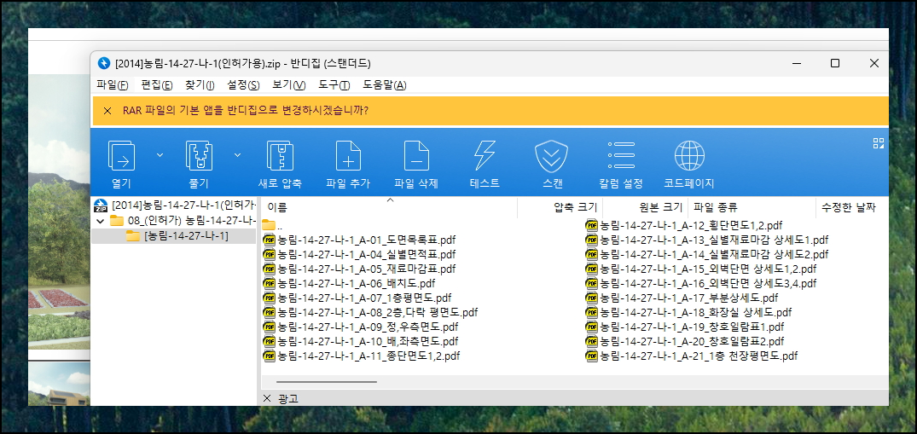Expand the dropdown arrow next to 풀기
Image resolution: width=917 pixels, height=434 pixels.
pos(237,155)
